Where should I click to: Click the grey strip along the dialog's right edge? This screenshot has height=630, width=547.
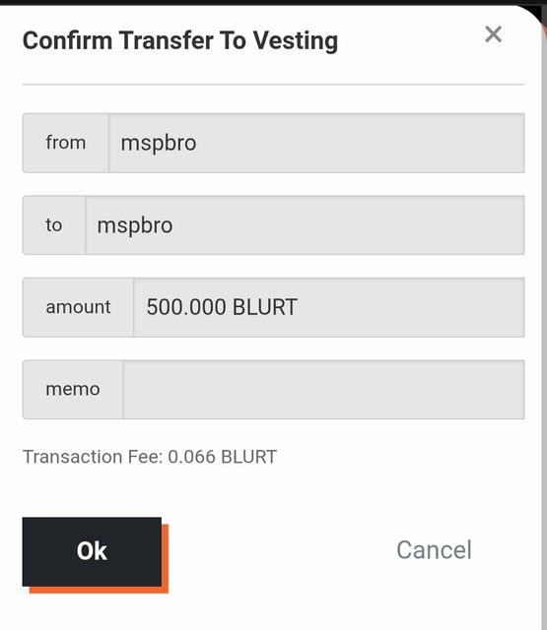544,322
